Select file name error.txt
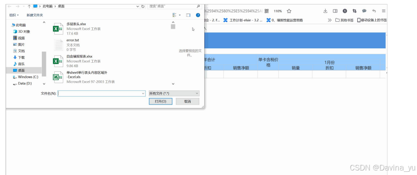 pyautogui.click(x=73, y=40)
